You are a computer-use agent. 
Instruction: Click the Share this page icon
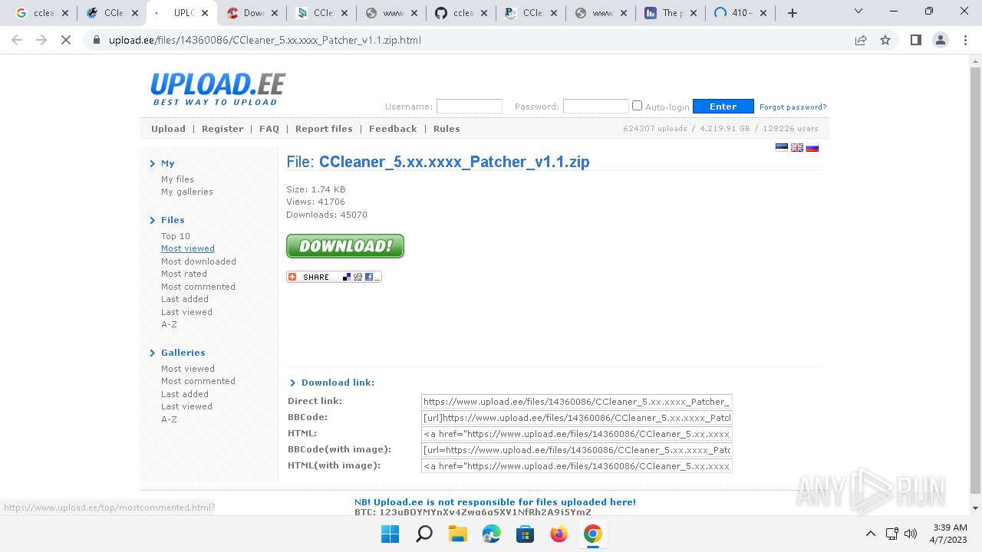point(861,40)
